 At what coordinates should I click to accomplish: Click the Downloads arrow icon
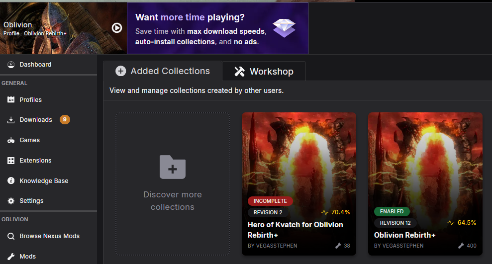pos(11,120)
